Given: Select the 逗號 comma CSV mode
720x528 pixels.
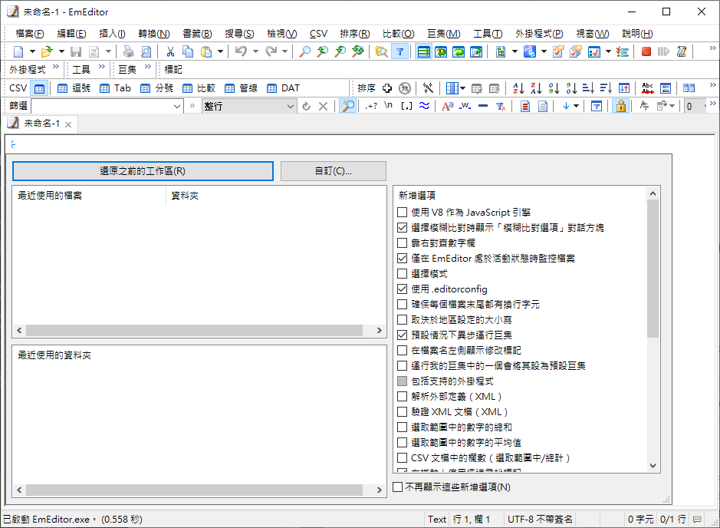Looking at the screenshot, I should tap(74, 87).
